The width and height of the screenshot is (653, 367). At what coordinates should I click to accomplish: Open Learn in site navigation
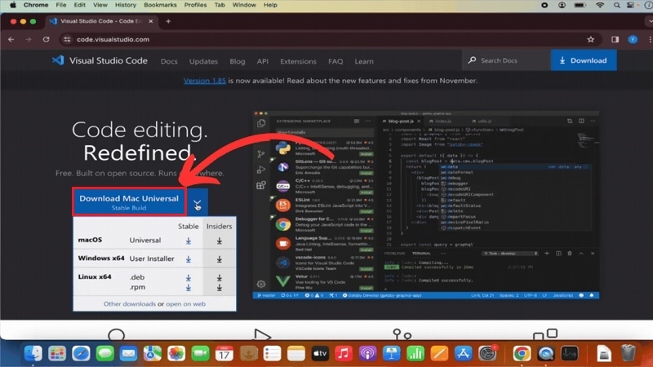tap(364, 61)
